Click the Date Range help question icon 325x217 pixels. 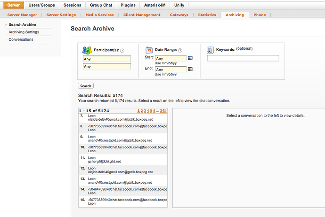(x=180, y=50)
